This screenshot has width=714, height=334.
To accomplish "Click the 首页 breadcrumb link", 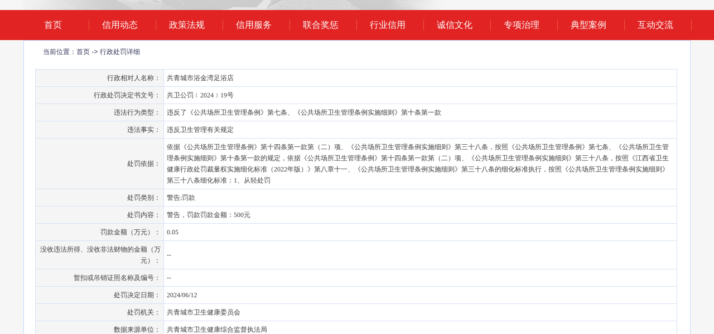I will tap(83, 52).
